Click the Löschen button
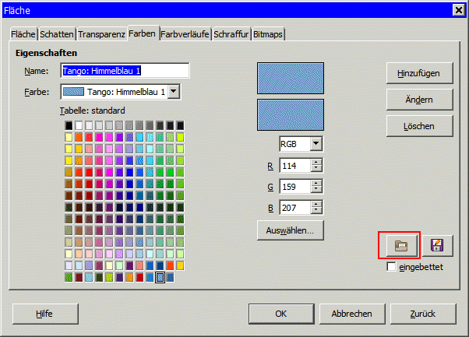Viewport: 469px width, 337px height. 419,126
